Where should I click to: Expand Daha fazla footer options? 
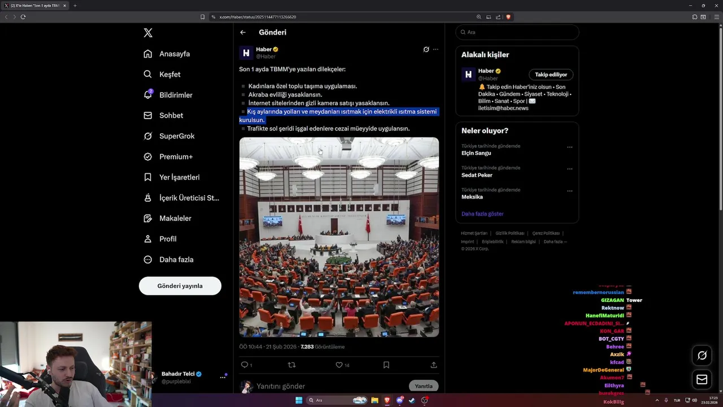click(x=555, y=242)
